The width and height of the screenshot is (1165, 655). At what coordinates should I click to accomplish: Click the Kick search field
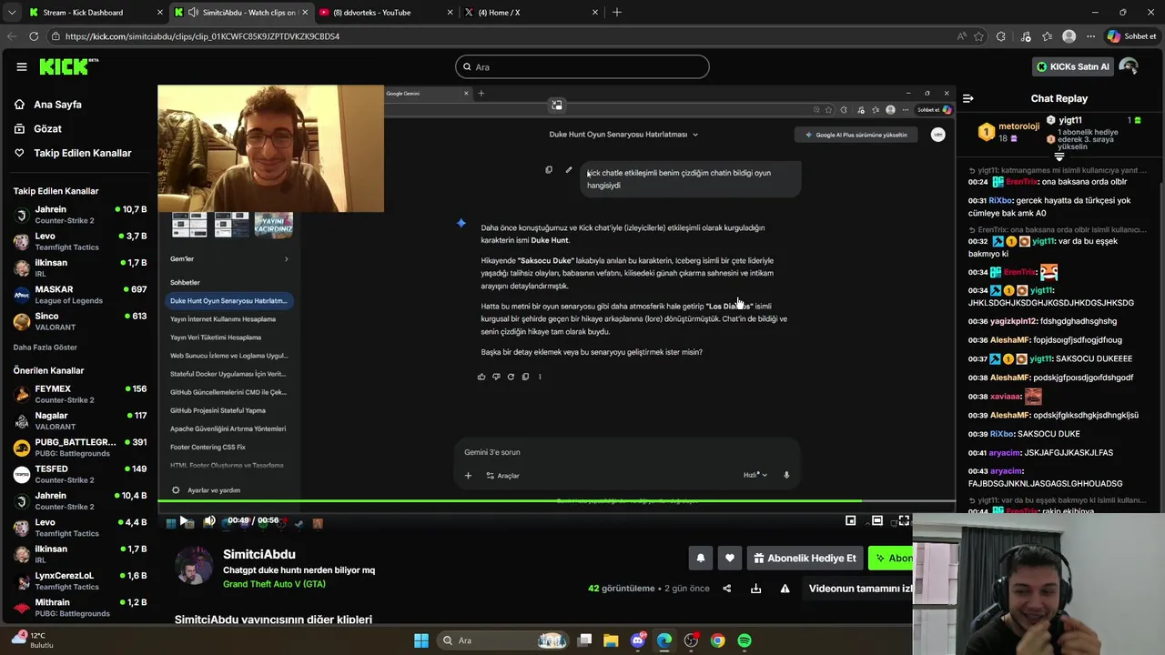pos(582,66)
